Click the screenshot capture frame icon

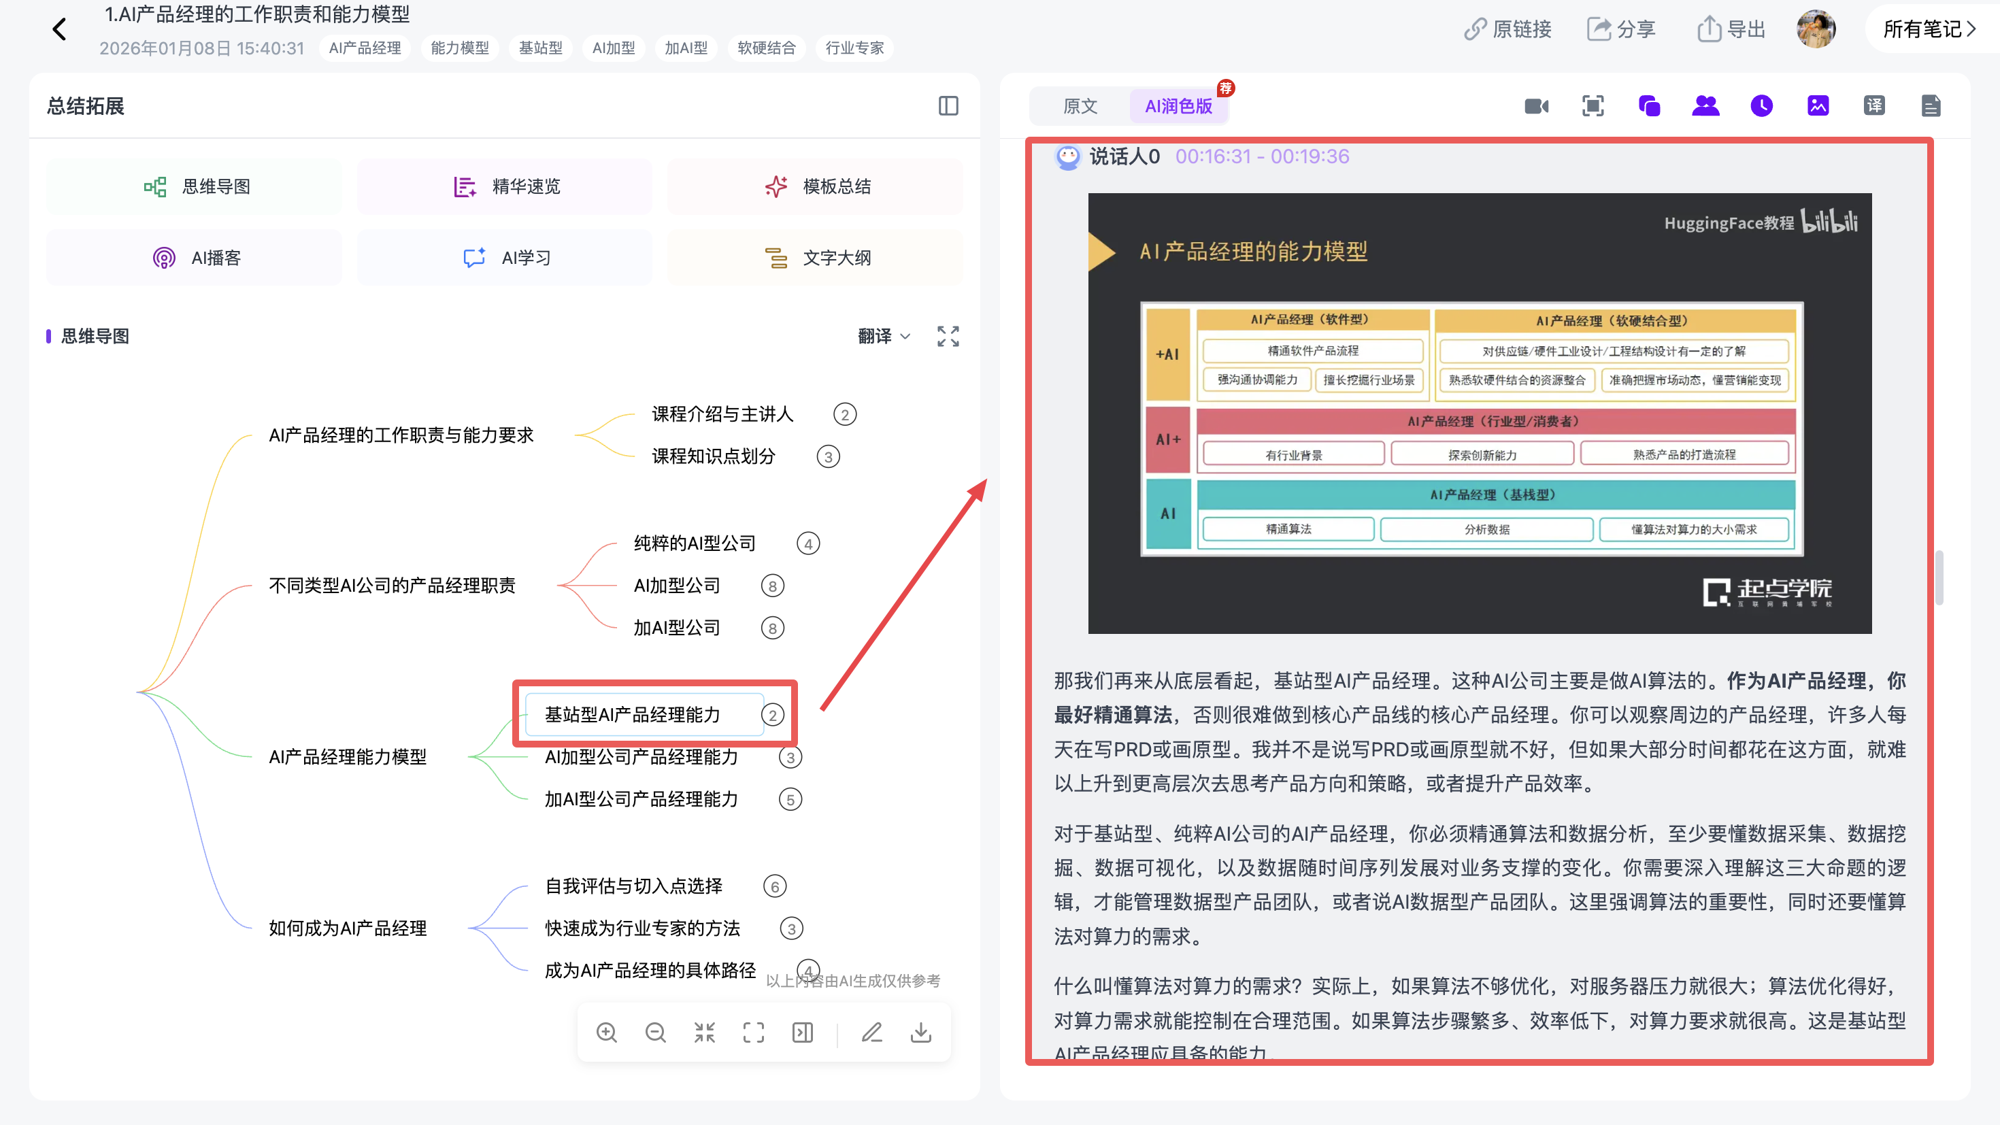click(1593, 105)
